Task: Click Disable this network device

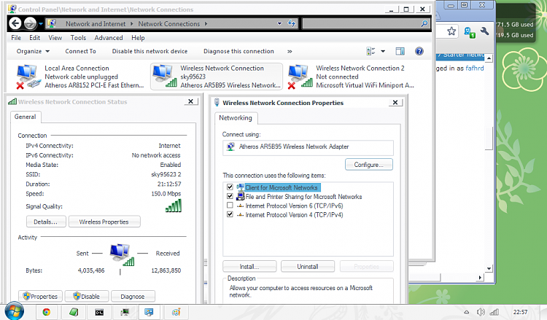Action: click(x=150, y=51)
